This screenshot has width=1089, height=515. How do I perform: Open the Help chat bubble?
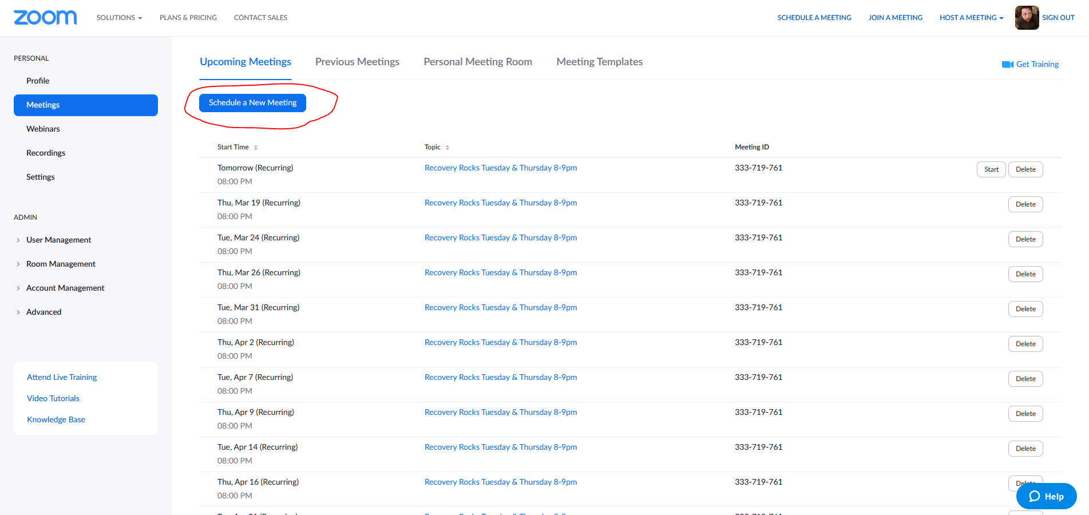tap(1046, 496)
